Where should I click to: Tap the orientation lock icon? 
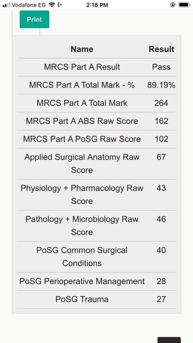[173, 5]
